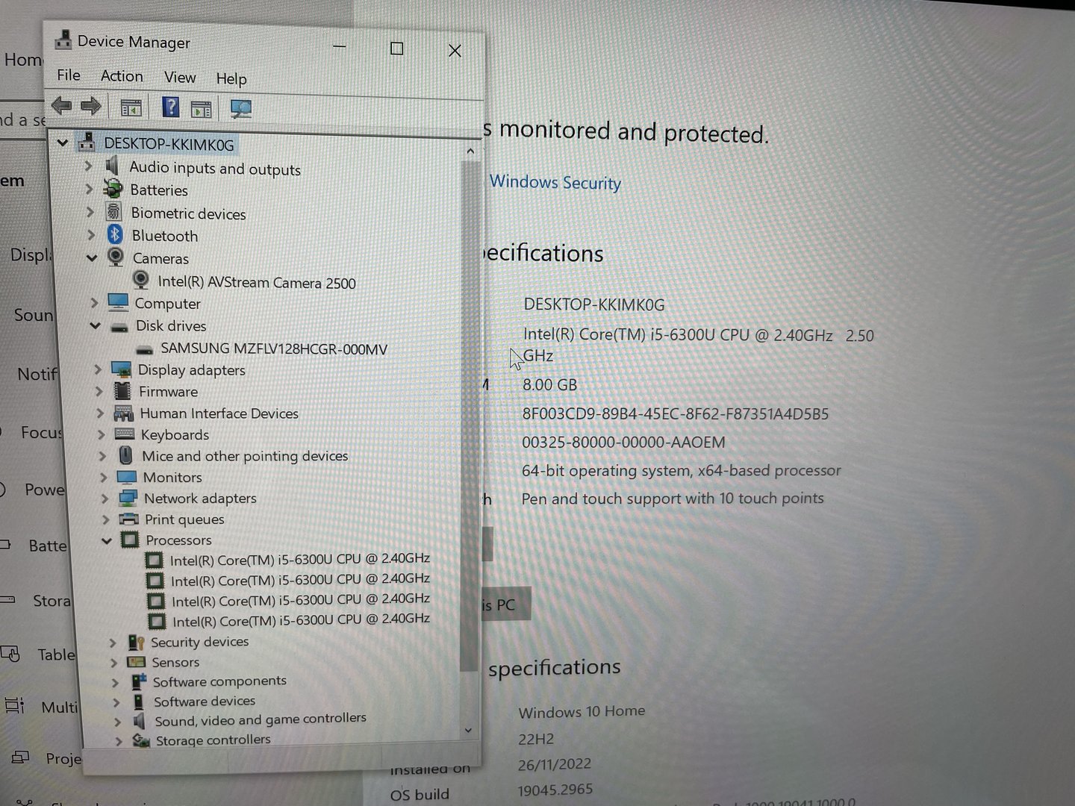Collapse the Processors node

tap(107, 540)
